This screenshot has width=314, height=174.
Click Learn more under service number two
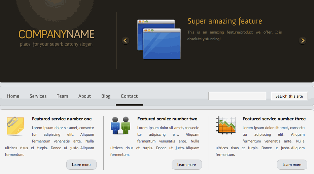click(187, 165)
